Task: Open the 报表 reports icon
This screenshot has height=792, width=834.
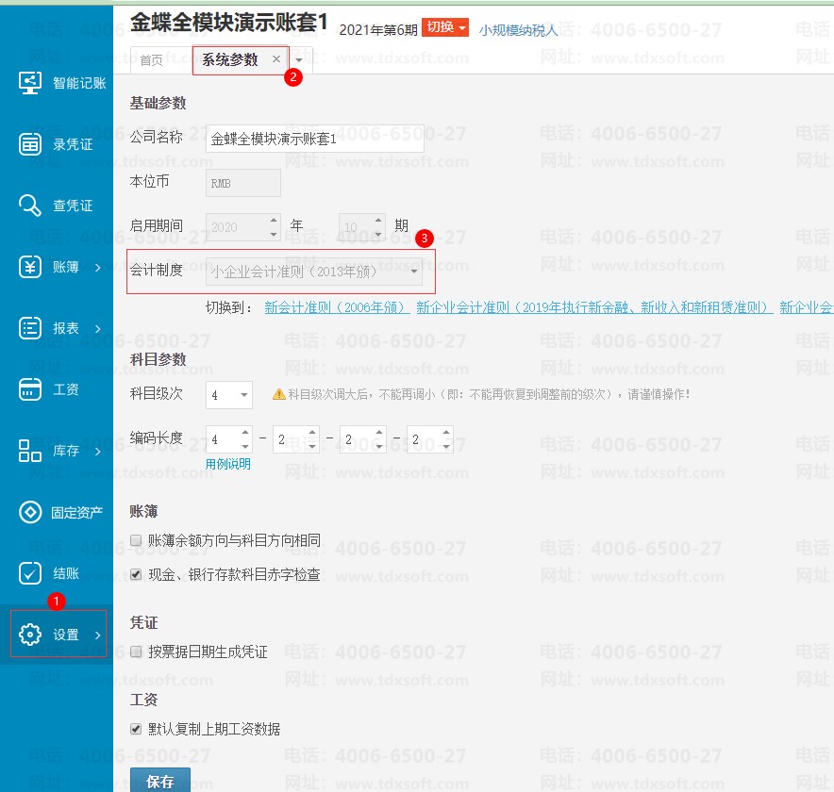Action: (x=31, y=328)
